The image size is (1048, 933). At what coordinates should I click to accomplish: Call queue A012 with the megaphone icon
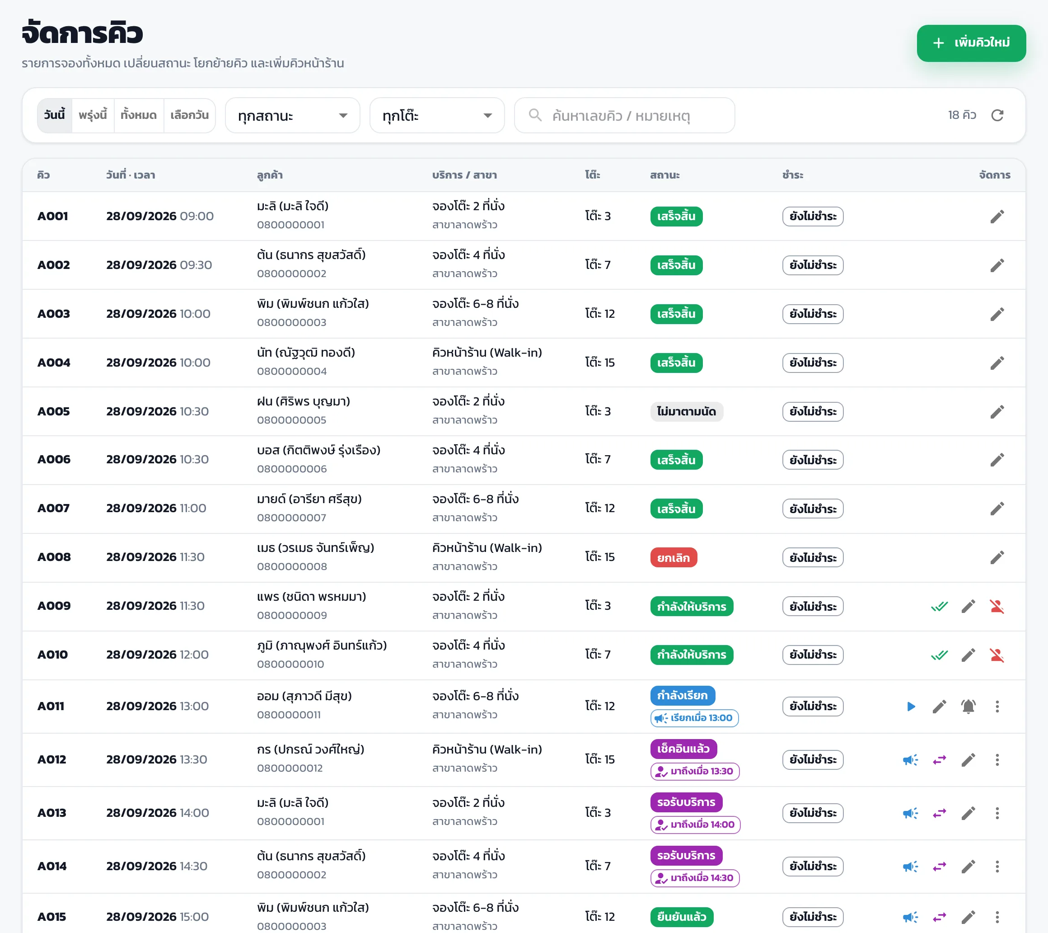[x=911, y=759]
